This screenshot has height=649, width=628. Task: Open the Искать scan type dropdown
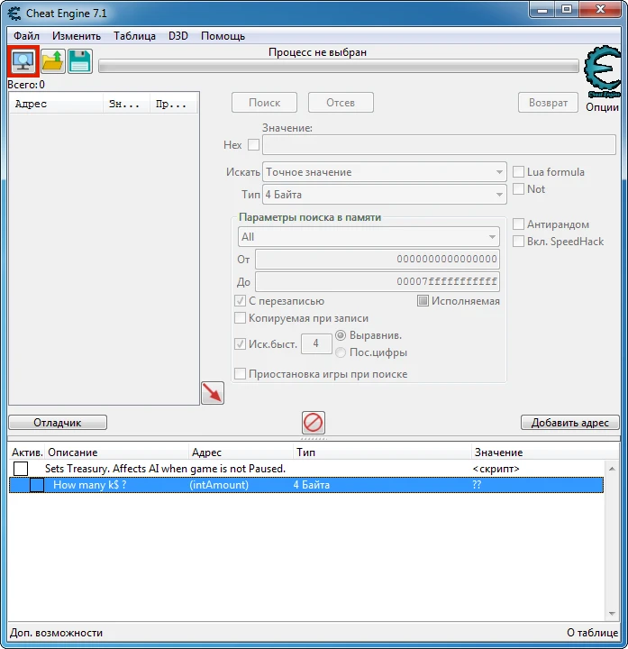[385, 172]
